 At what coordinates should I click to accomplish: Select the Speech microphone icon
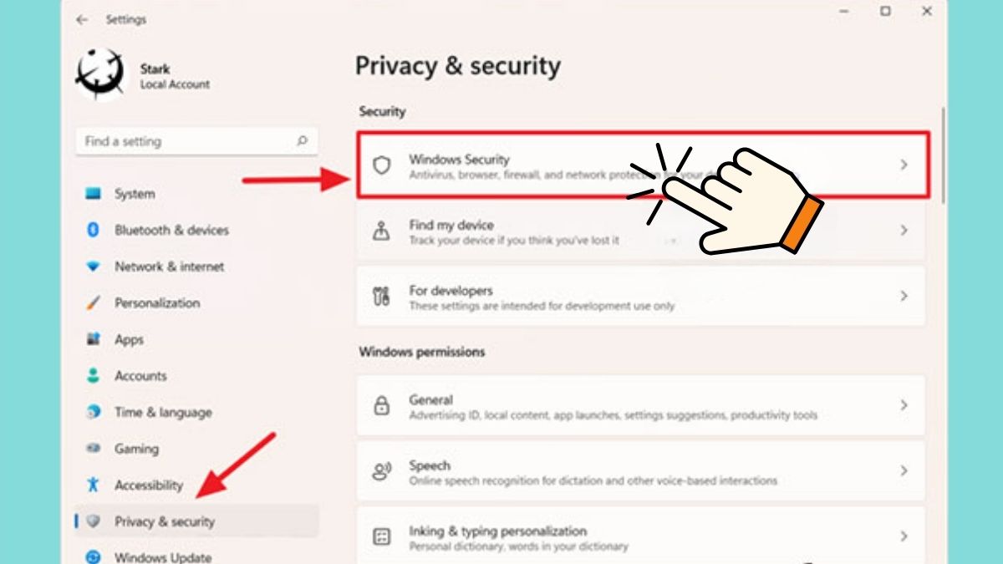coord(384,470)
